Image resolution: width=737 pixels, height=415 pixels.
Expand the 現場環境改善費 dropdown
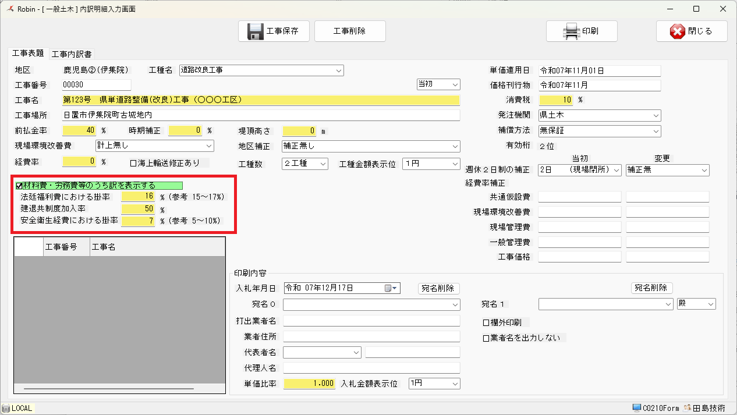[x=208, y=146]
